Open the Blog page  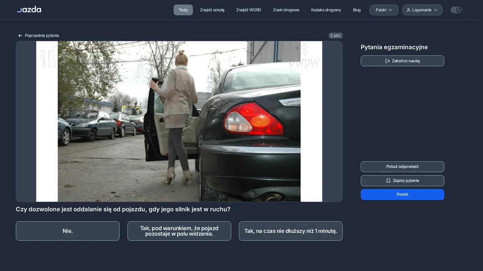tap(357, 10)
